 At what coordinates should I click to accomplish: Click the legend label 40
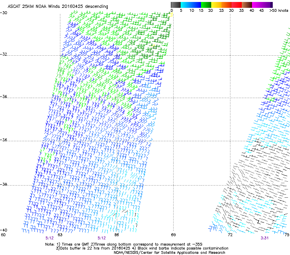click(x=252, y=11)
